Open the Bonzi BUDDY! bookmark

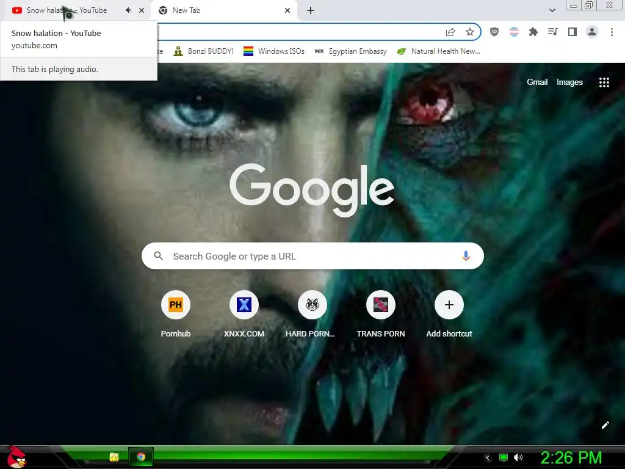click(203, 51)
